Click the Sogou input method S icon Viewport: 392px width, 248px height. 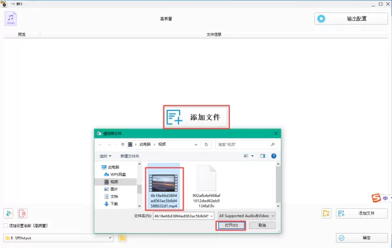click(x=376, y=198)
